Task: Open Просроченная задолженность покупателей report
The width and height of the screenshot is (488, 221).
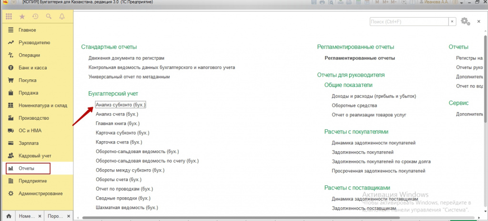Action: click(378, 171)
